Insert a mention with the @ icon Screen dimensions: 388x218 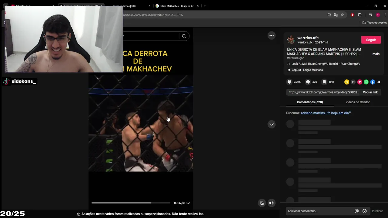[357, 211]
